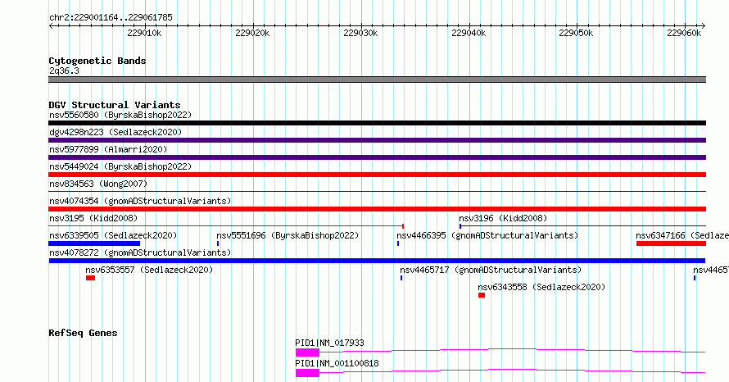
Task: Click the ruler's right arrow end
Action: 704,25
